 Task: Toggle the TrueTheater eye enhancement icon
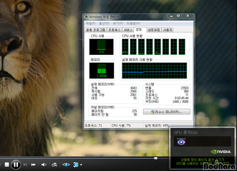pos(66,165)
